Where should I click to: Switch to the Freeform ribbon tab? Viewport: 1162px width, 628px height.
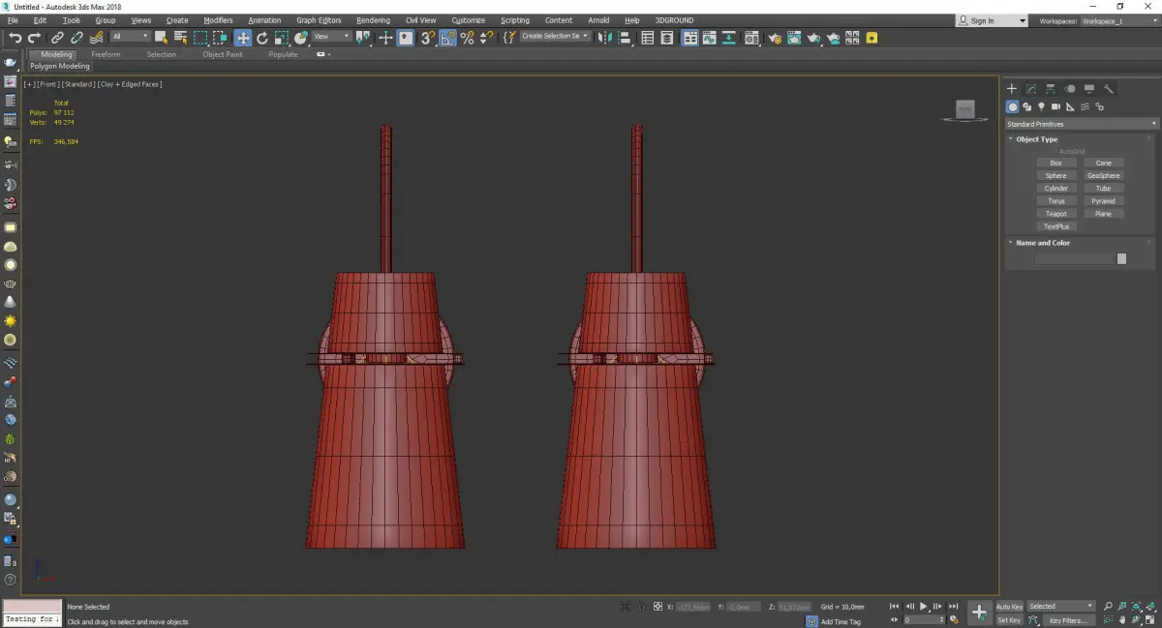(x=106, y=54)
